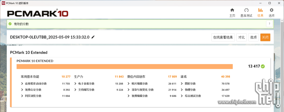Click the pencil icon to rename result
Image resolution: width=284 pixels, height=112 pixels.
click(x=93, y=37)
